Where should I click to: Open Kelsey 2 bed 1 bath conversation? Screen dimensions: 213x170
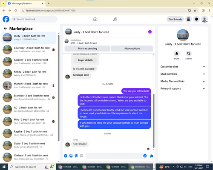coord(29,74)
